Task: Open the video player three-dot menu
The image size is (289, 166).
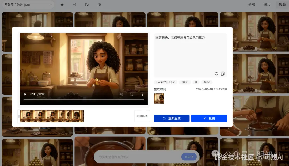Action: [142, 94]
